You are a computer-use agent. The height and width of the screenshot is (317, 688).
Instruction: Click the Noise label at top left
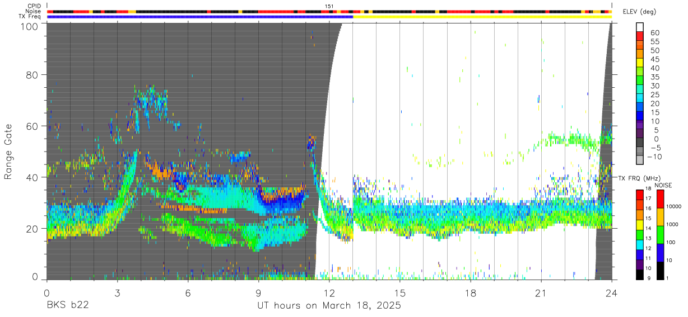[33, 11]
